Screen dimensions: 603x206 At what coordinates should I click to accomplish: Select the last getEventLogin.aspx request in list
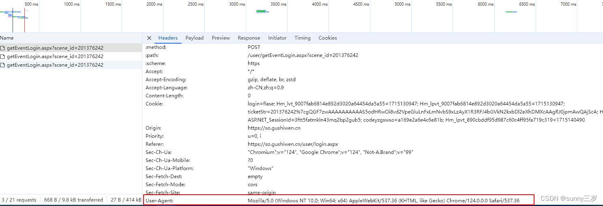[71, 65]
